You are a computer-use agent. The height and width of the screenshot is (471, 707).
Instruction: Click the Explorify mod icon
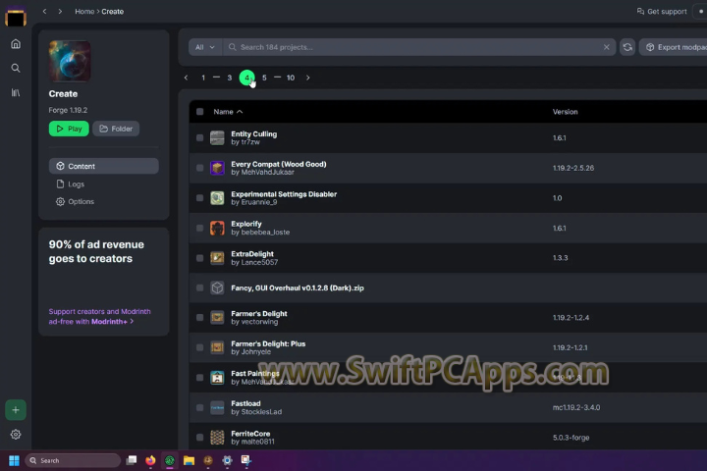[x=217, y=228]
